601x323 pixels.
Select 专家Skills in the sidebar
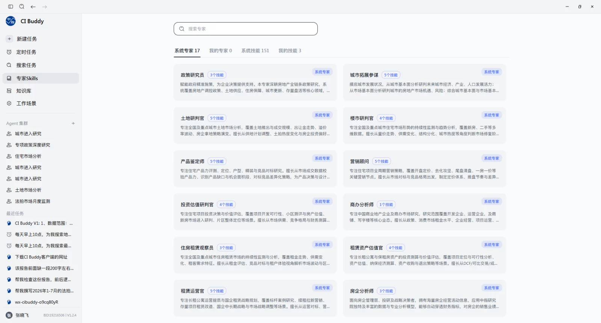pyautogui.click(x=41, y=78)
